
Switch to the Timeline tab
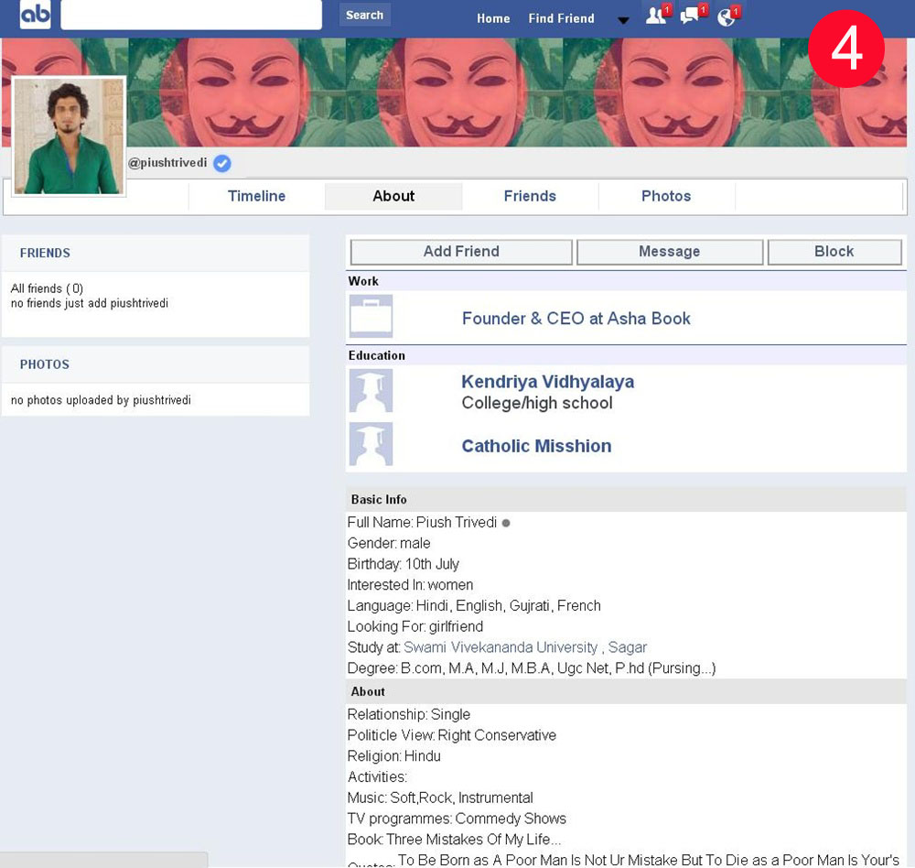[257, 196]
